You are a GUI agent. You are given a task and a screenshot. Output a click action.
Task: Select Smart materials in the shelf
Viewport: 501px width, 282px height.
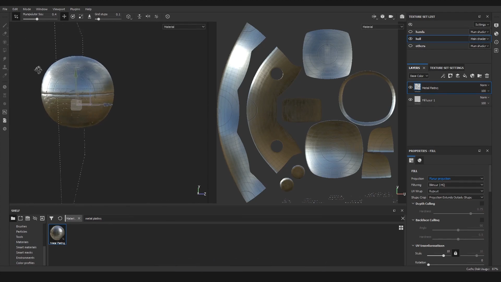click(x=26, y=247)
